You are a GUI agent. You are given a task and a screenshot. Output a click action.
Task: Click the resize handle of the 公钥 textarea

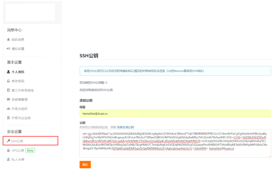click(270, 156)
